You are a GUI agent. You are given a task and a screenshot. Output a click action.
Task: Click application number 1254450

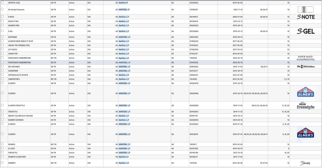point(193,79)
